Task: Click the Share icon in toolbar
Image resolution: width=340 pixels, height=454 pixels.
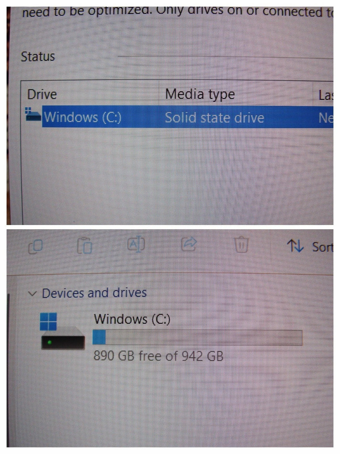Action: [189, 244]
